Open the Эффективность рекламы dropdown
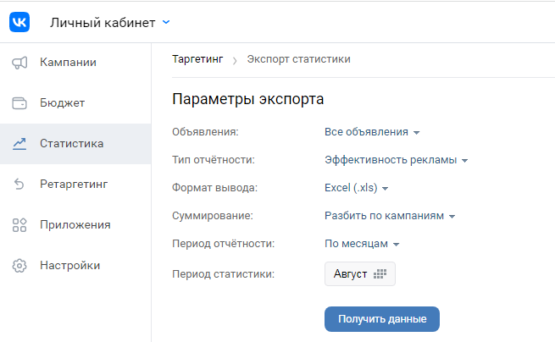555x342 pixels. [397, 160]
